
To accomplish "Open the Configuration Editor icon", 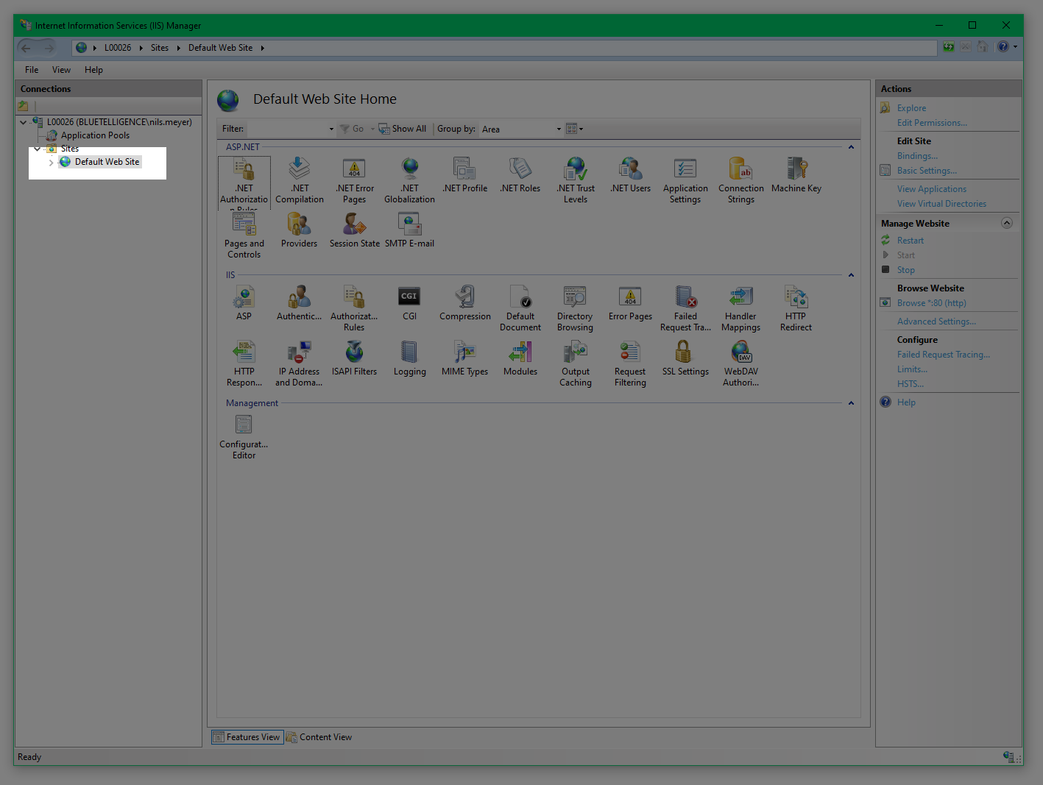I will point(244,425).
